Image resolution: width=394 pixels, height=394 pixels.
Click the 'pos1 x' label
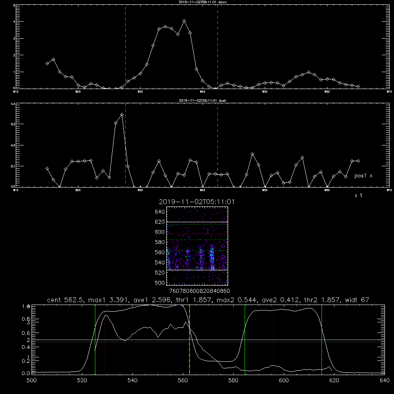363,176
